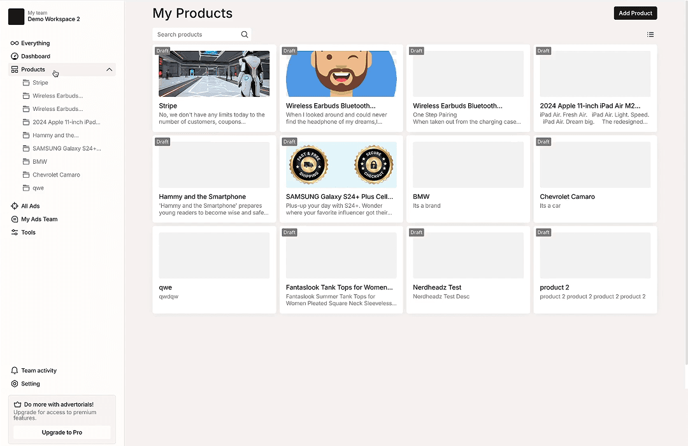
Task: Select the Everything sidebar icon
Action: pyautogui.click(x=15, y=43)
